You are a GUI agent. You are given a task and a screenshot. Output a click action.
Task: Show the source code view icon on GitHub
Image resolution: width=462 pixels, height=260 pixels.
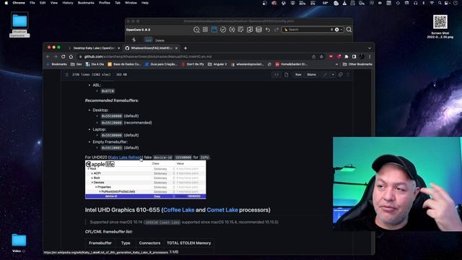(276, 74)
